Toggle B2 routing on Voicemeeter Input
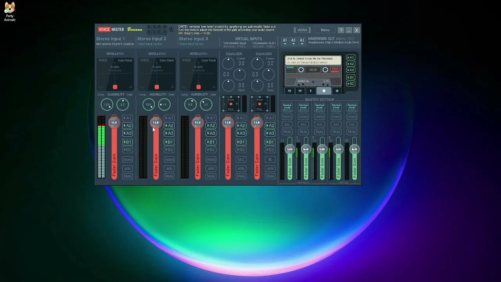This screenshot has height=282, width=501. 241,150
